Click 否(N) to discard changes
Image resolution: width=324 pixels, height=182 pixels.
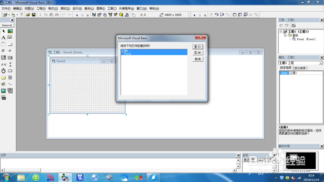[x=198, y=53]
